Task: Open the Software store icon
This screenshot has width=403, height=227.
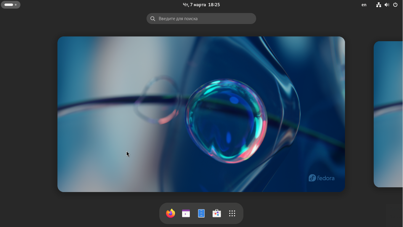Action: point(217,213)
